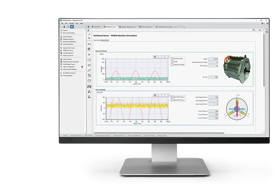Click the Speed value field
274x194 pixels.
click(x=213, y=59)
